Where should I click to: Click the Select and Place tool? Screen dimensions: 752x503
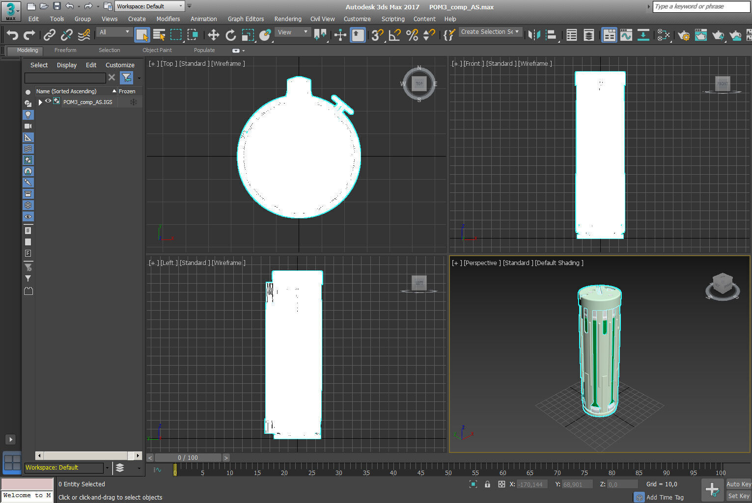265,34
